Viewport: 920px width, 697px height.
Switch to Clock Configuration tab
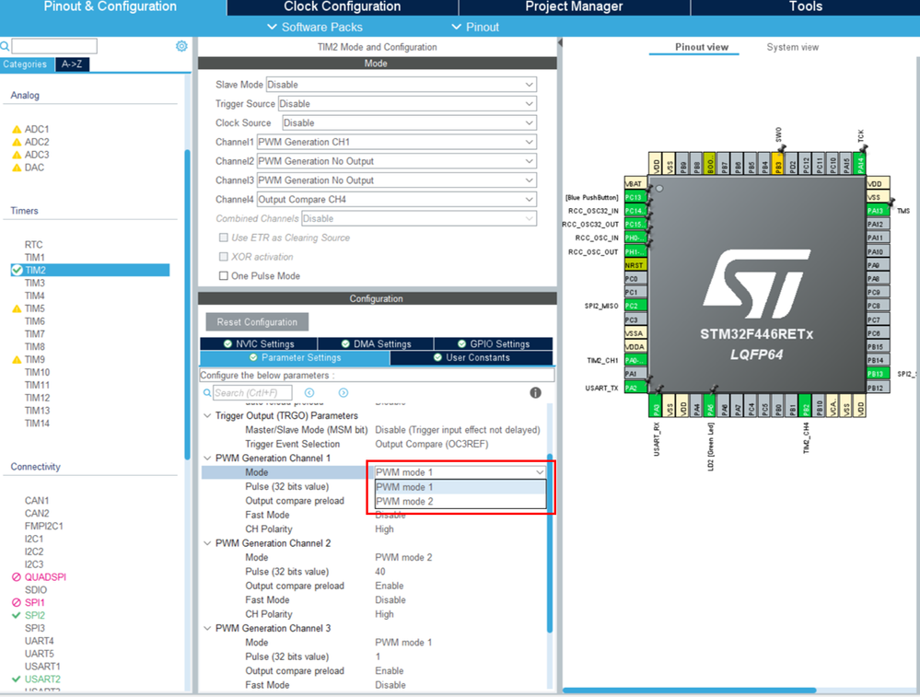343,7
